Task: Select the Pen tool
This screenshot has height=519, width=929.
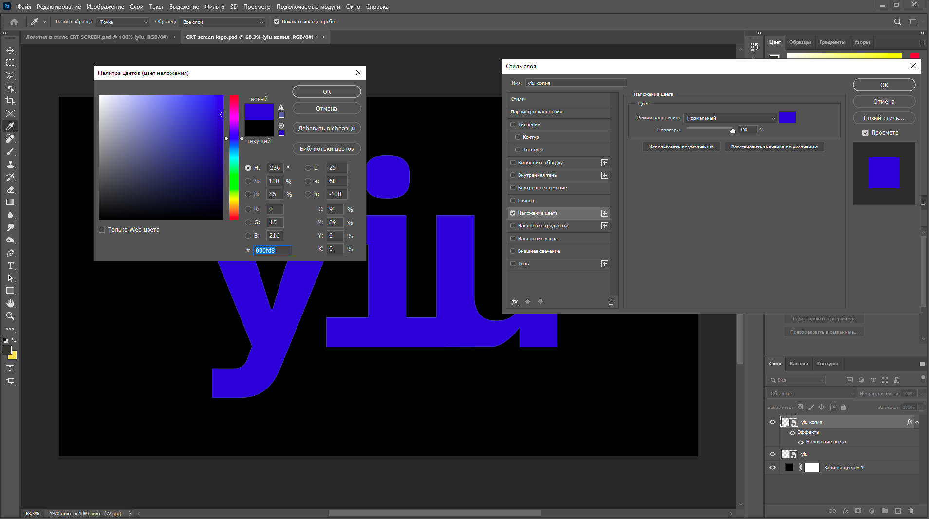Action: pyautogui.click(x=10, y=253)
